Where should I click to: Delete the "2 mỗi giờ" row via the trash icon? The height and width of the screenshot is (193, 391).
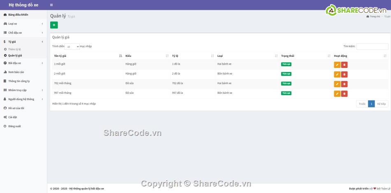[344, 74]
